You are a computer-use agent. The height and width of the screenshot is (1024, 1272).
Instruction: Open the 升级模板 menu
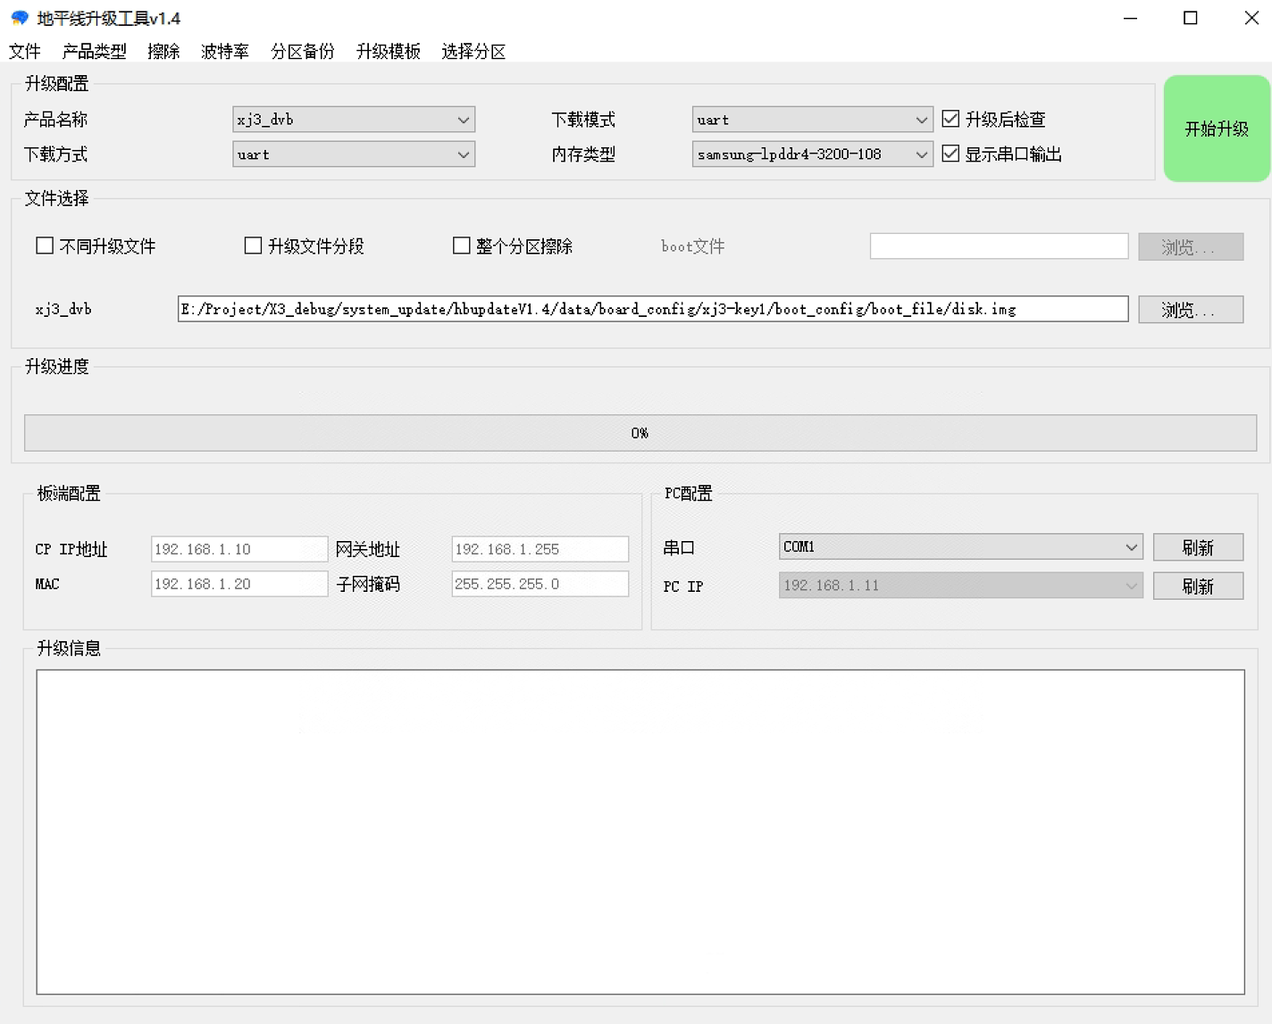388,51
